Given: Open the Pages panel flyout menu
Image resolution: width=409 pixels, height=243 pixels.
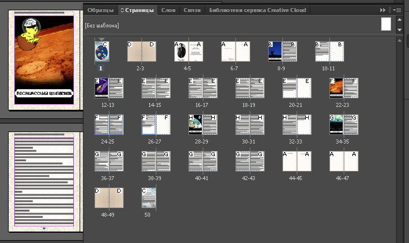Looking at the screenshot, I should point(398,10).
